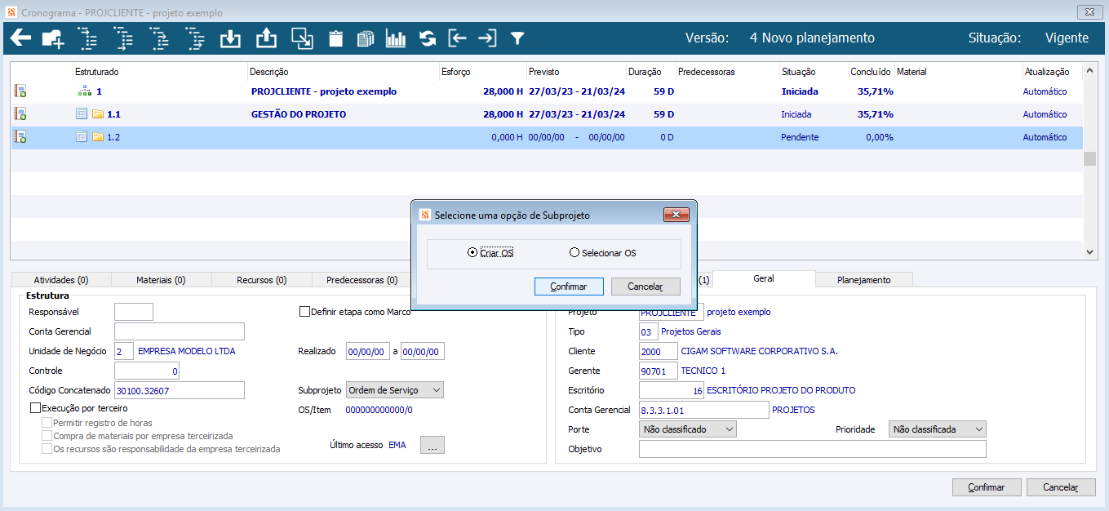Click the Concluído column header

872,72
